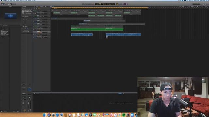Screen dimensions: 209x117
Task: Open the Library panel button
Action: 2,4
